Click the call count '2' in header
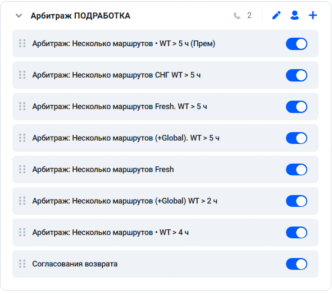This screenshot has width=332, height=294. tap(249, 16)
